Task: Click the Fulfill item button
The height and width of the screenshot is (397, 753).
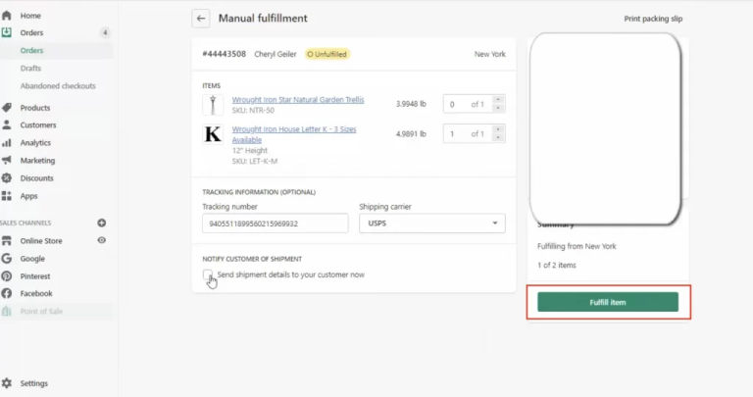Action: 607,302
